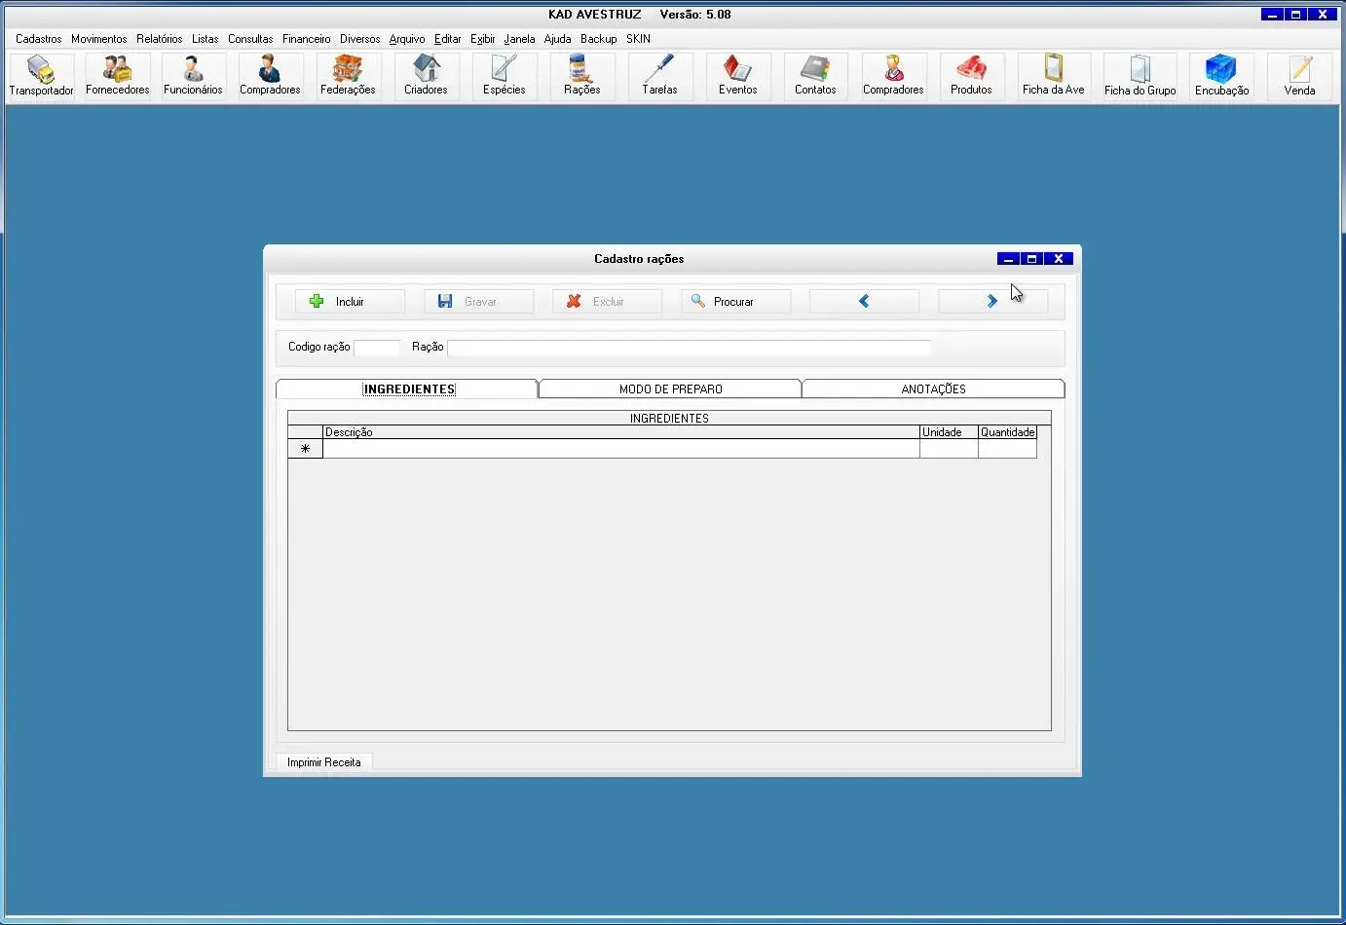Open the Financeiro menu
This screenshot has width=1346, height=925.
(x=306, y=39)
